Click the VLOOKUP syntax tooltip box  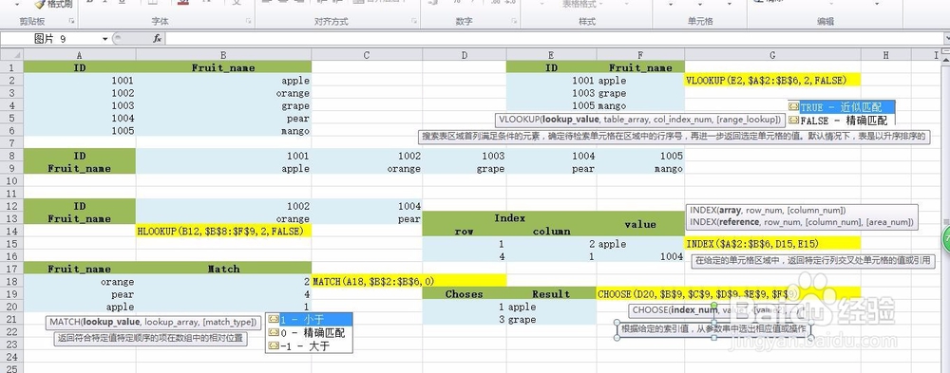(x=641, y=120)
